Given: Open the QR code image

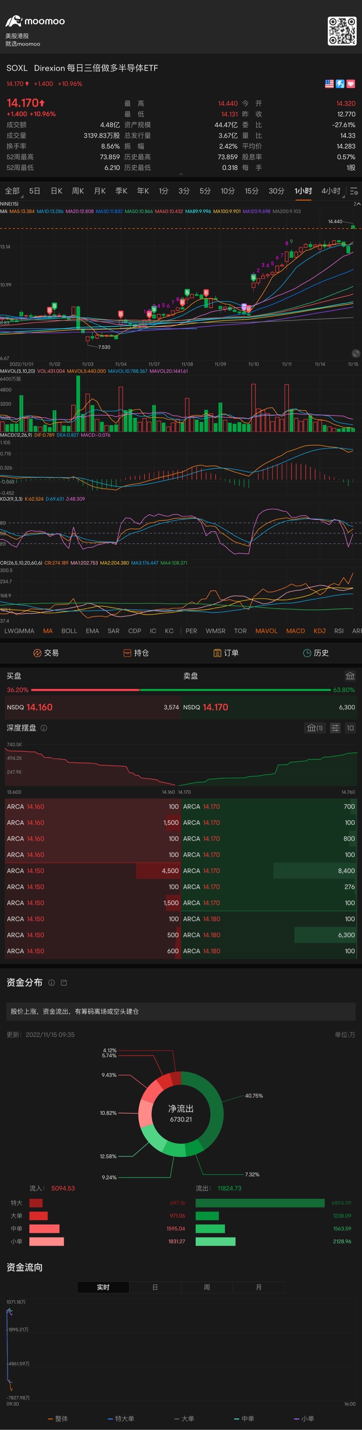Looking at the screenshot, I should pyautogui.click(x=342, y=31).
